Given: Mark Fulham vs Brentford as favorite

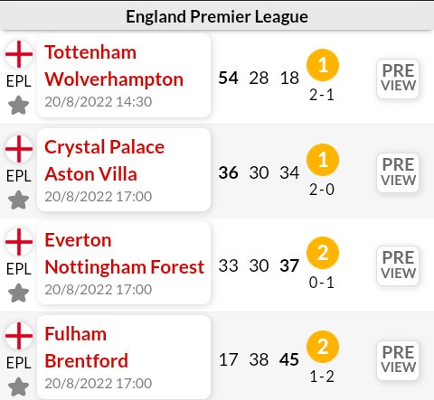Looking at the screenshot, I should click(x=18, y=386).
